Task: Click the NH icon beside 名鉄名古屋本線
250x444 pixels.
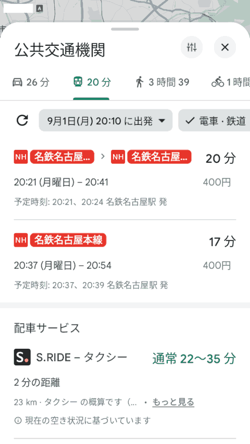Action: tap(21, 240)
